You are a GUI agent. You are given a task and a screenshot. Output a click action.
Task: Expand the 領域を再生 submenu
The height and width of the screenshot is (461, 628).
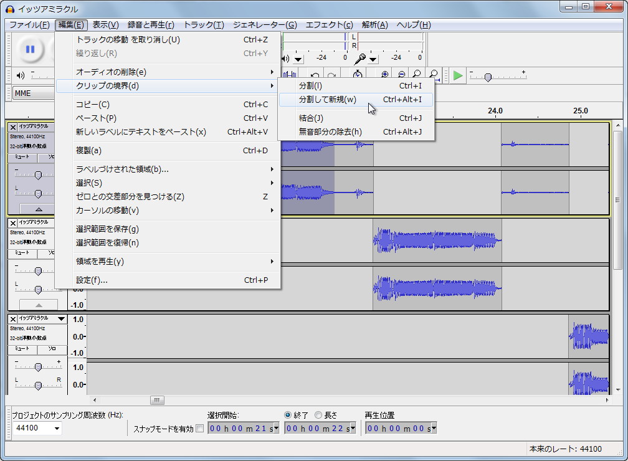168,262
